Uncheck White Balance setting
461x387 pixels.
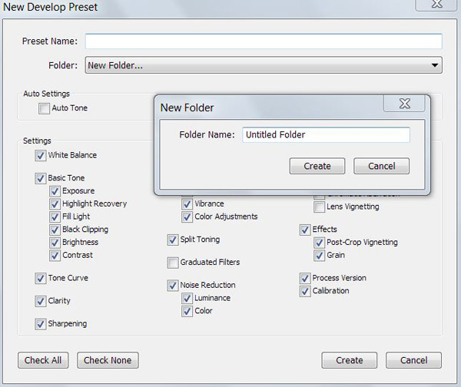41,155
